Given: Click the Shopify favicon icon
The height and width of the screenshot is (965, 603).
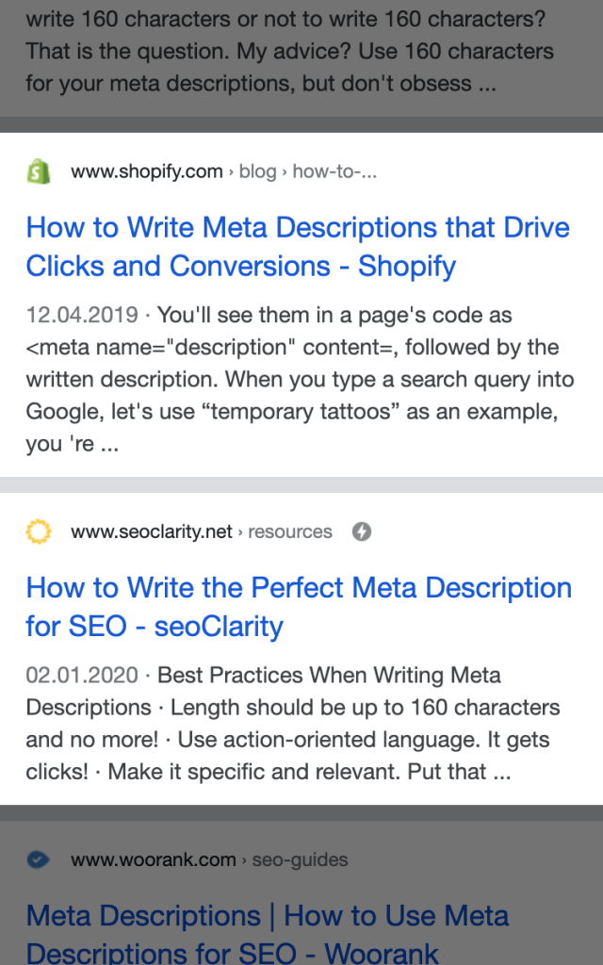Looking at the screenshot, I should (x=38, y=172).
